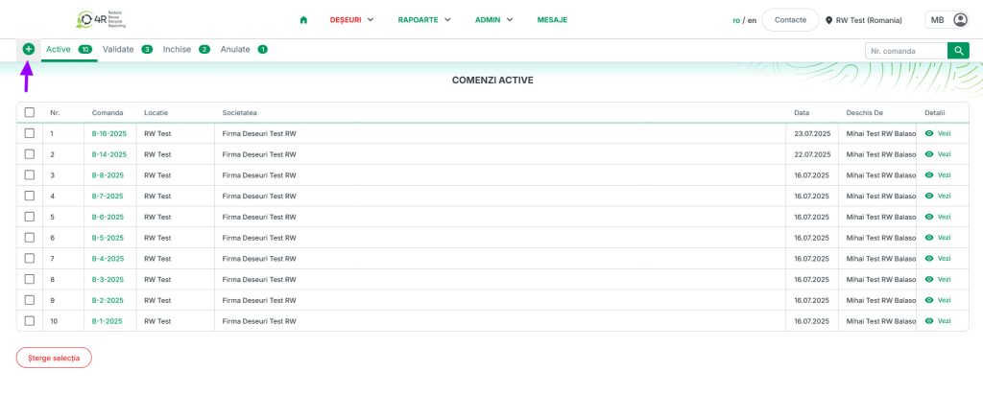The image size is (983, 394).
Task: Click the green search magnifier button
Action: (958, 51)
